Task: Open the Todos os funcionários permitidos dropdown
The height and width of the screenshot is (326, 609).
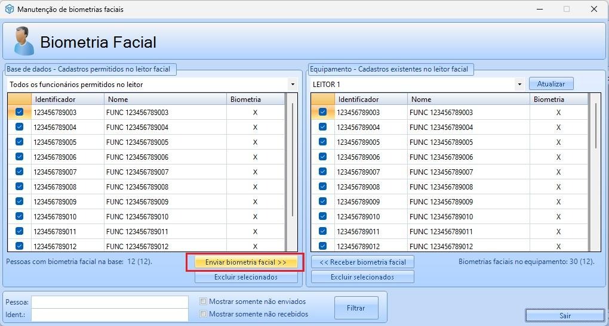Action: click(293, 85)
